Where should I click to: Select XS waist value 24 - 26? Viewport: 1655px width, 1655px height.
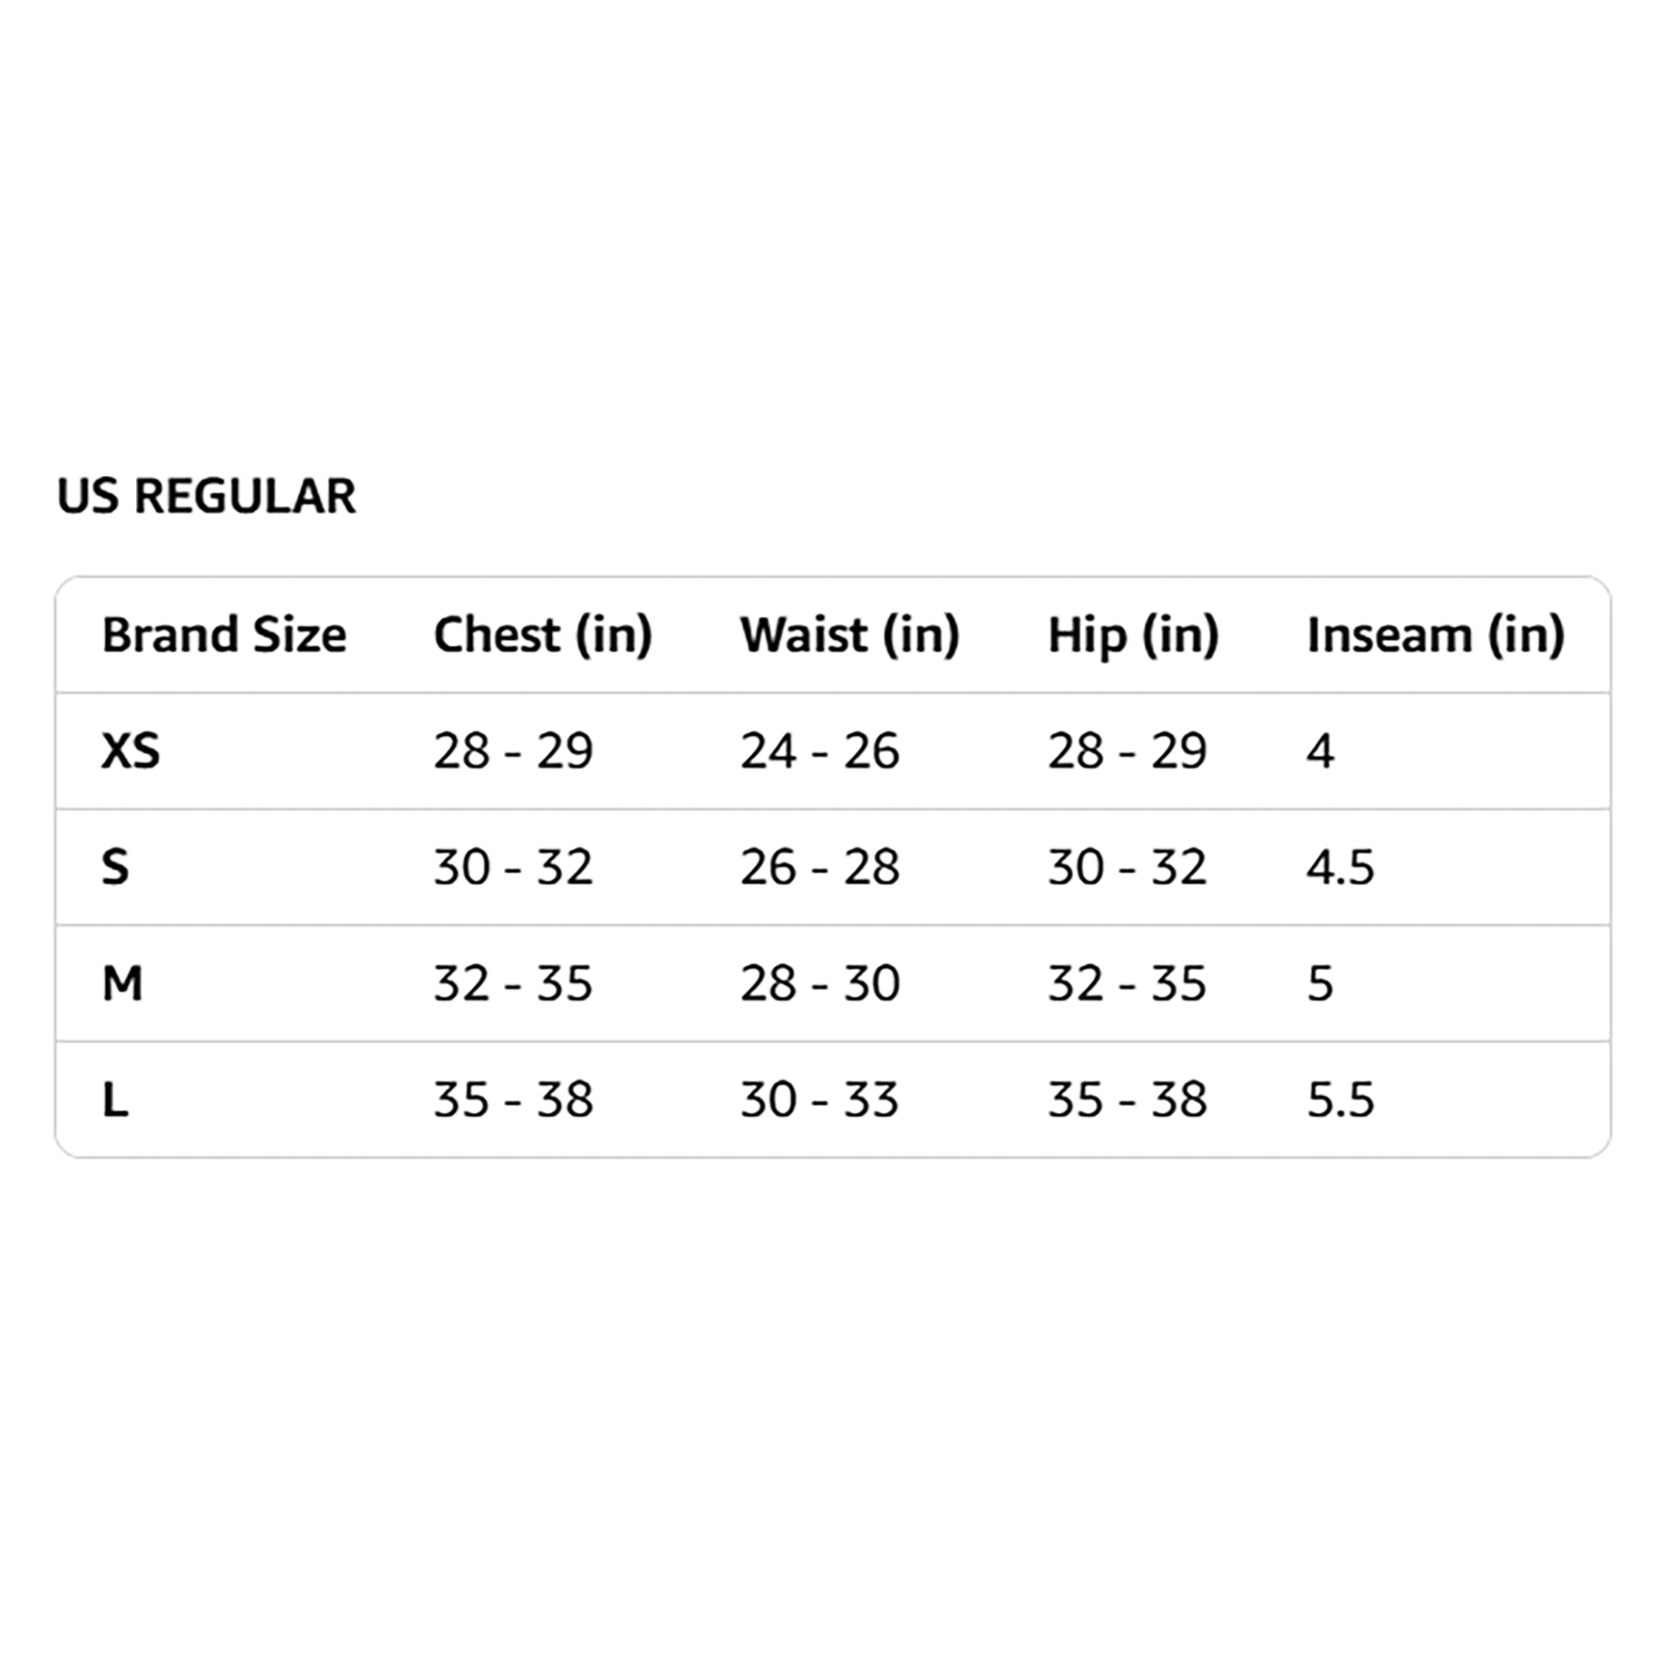820,751
